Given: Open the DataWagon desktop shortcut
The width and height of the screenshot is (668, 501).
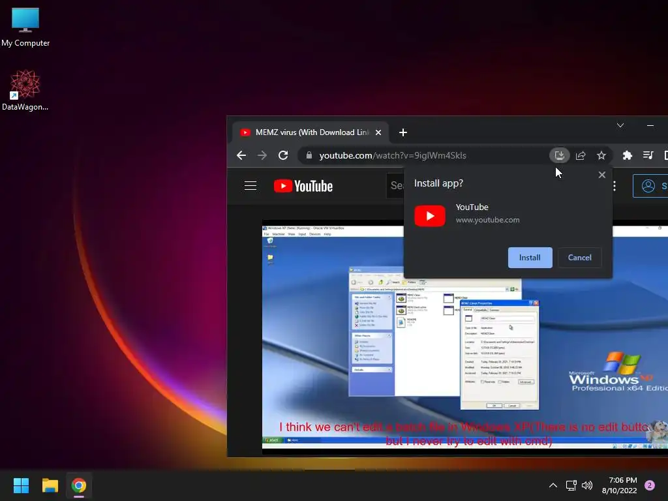Looking at the screenshot, I should (x=25, y=90).
